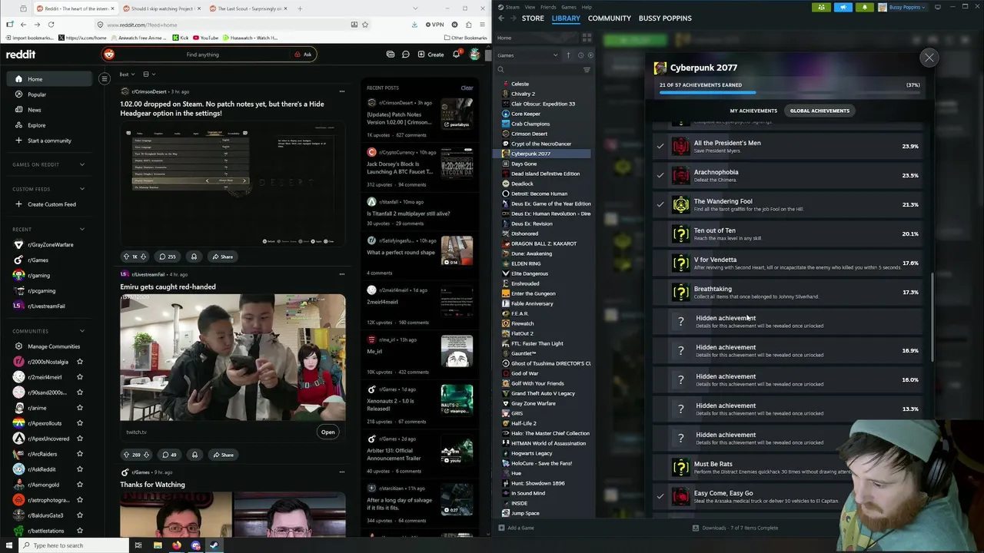Viewport: 984px width, 553px height.
Task: Favorite r/Asmongold with star
Action: (x=80, y=485)
